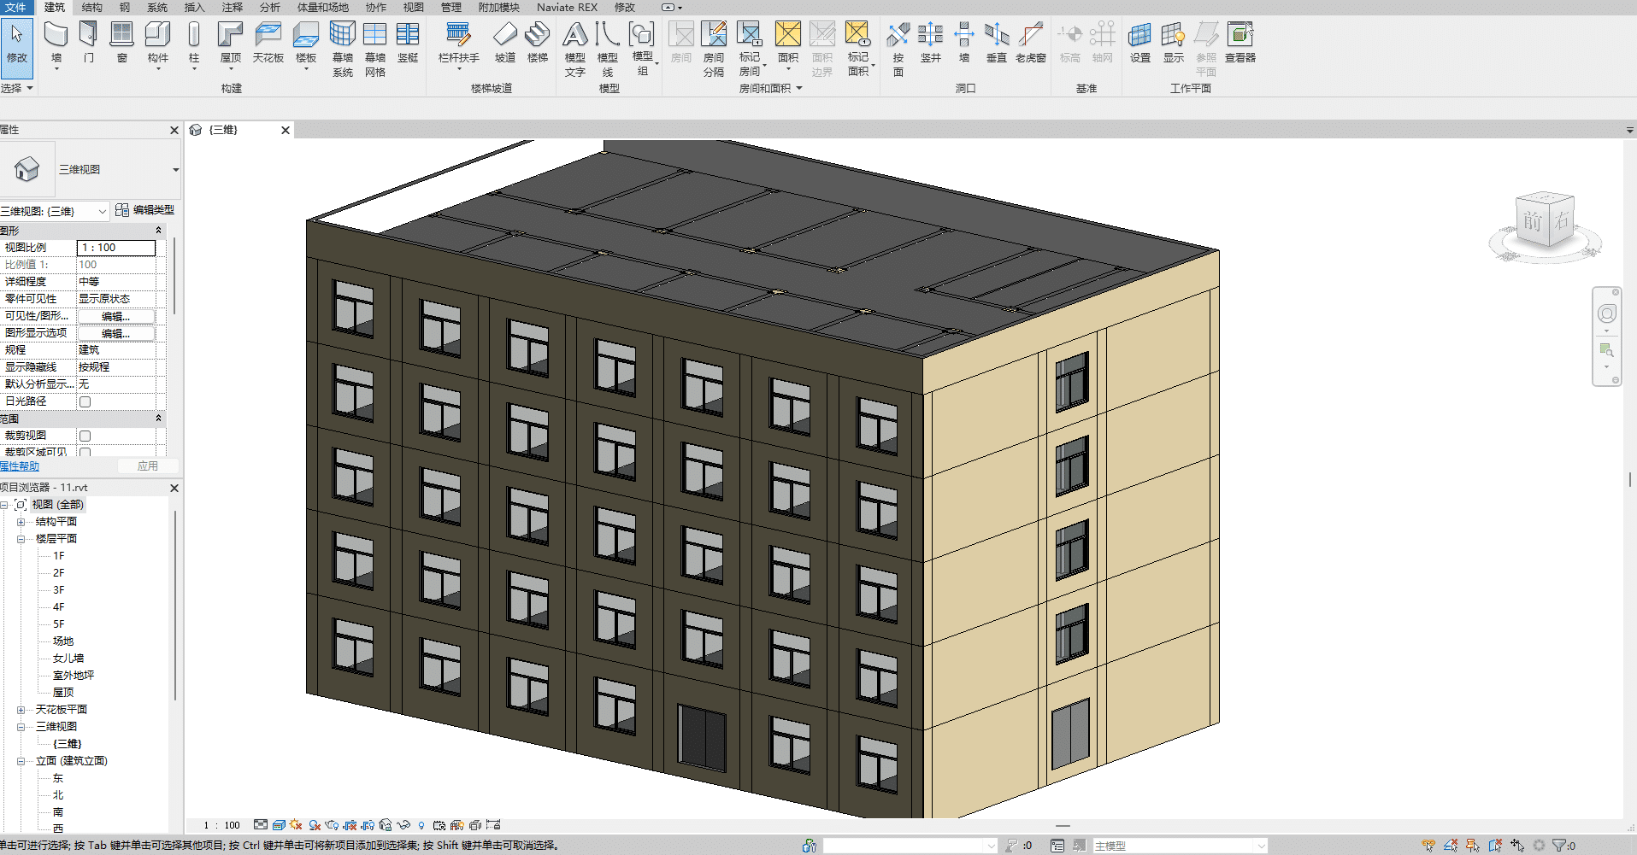Click the 视图比例 1 : 100 field
Viewport: 1637px width, 855px height.
116,248
